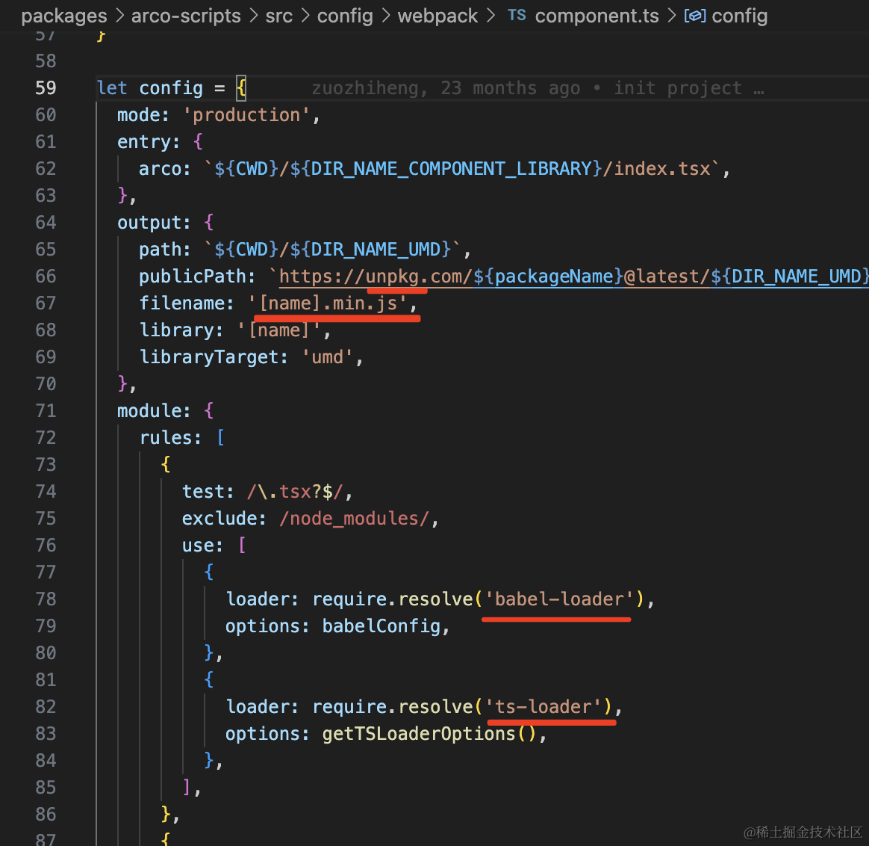This screenshot has width=869, height=846.
Task: Open the 'arco-scripts' breadcrumb segment
Action: [x=186, y=16]
